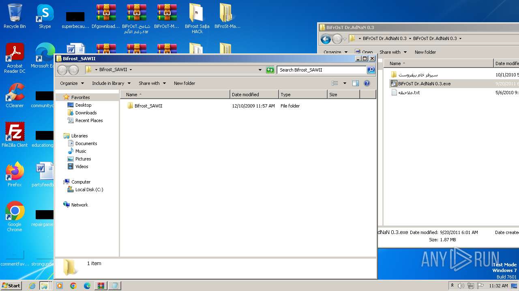This screenshot has height=291, width=519.
Task: Sort by Size column header
Action: pos(343,95)
